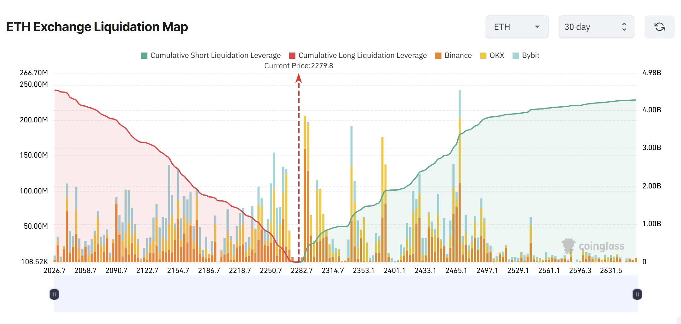Click the up/down arrows on 30 day selector
Image resolution: width=681 pixels, height=324 pixels.
coord(624,27)
